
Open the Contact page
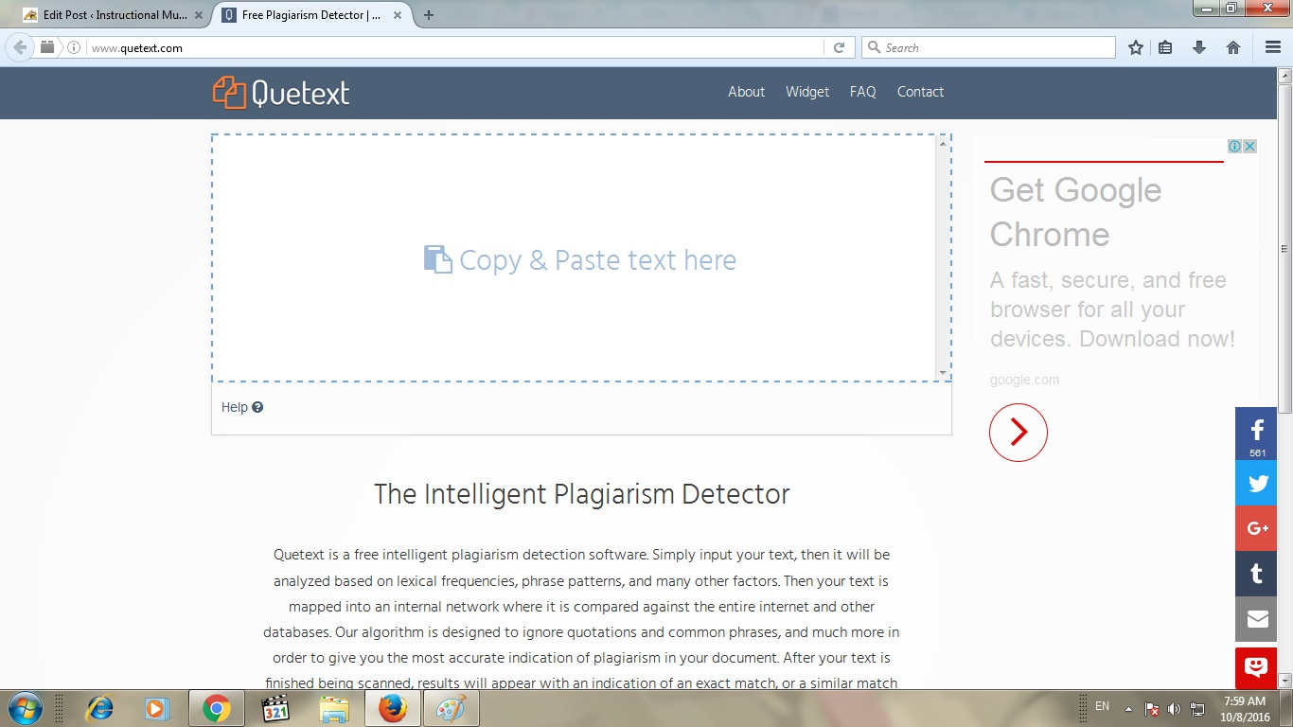coord(920,92)
